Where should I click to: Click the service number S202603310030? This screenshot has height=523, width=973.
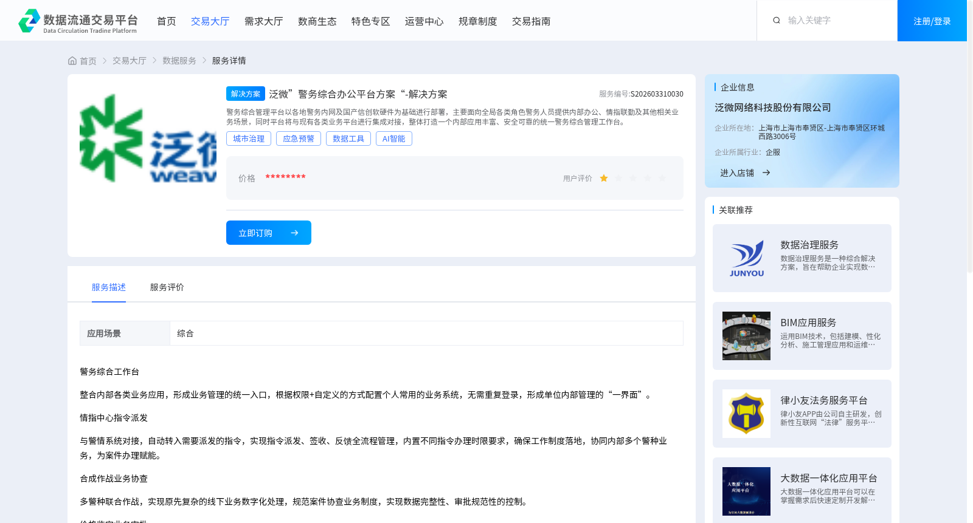point(657,94)
